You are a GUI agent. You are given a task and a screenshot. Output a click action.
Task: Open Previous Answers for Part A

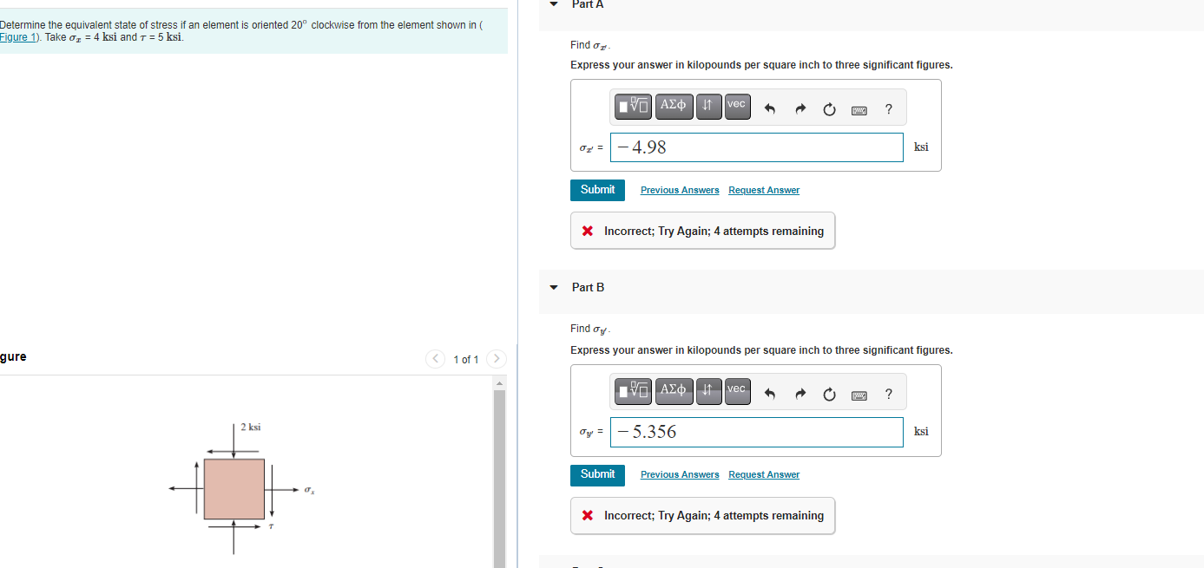coord(680,190)
